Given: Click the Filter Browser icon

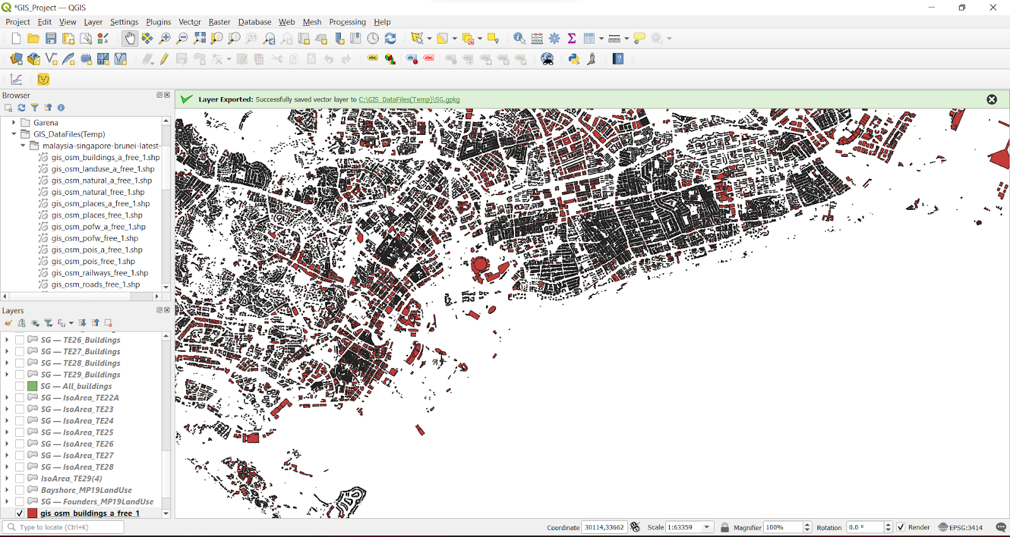Looking at the screenshot, I should tap(35, 108).
